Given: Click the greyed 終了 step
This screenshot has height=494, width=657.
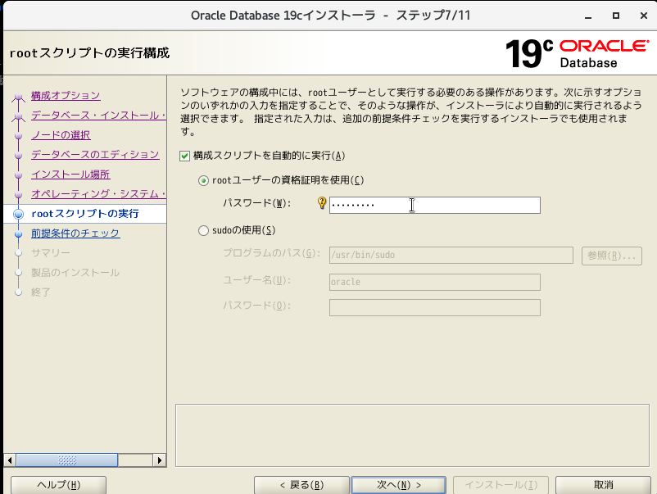Looking at the screenshot, I should 41,292.
